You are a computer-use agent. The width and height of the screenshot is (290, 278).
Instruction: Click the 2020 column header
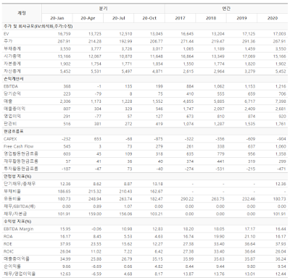[x=273, y=18]
